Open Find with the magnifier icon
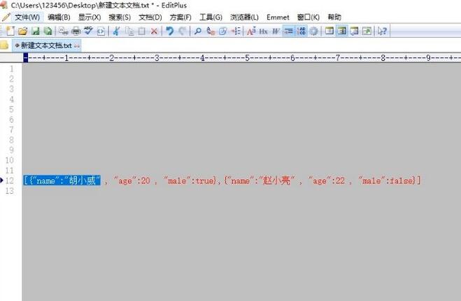The image size is (461, 301). pos(198,31)
